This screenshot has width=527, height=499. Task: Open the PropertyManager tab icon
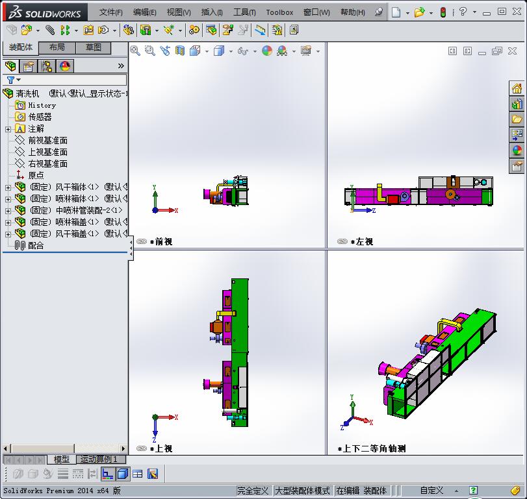29,66
